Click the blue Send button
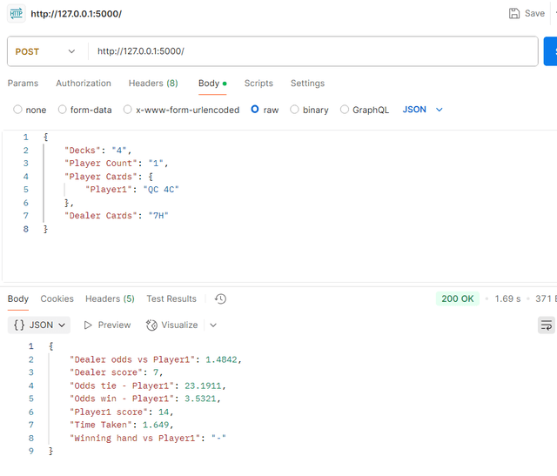The height and width of the screenshot is (476, 557). pos(551,51)
